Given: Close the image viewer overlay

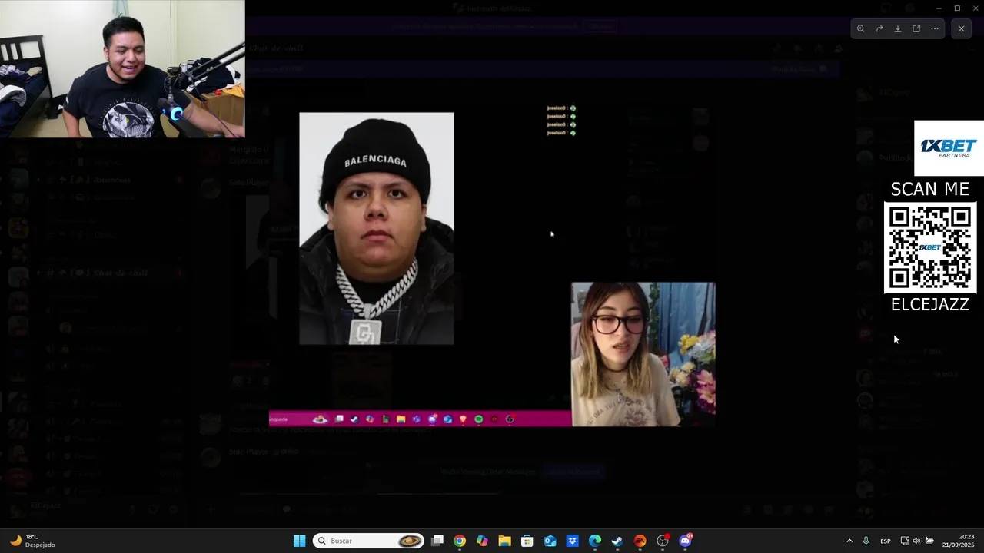Looking at the screenshot, I should coord(961,28).
